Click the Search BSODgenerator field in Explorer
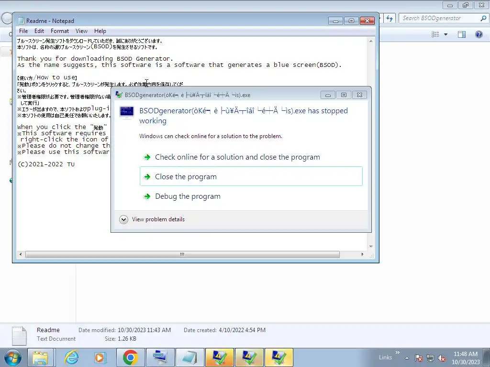Screen dimensions: 490x367 (x=440, y=18)
